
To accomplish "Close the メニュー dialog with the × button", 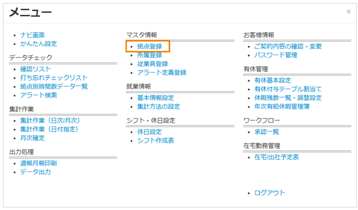I will coord(348,11).
